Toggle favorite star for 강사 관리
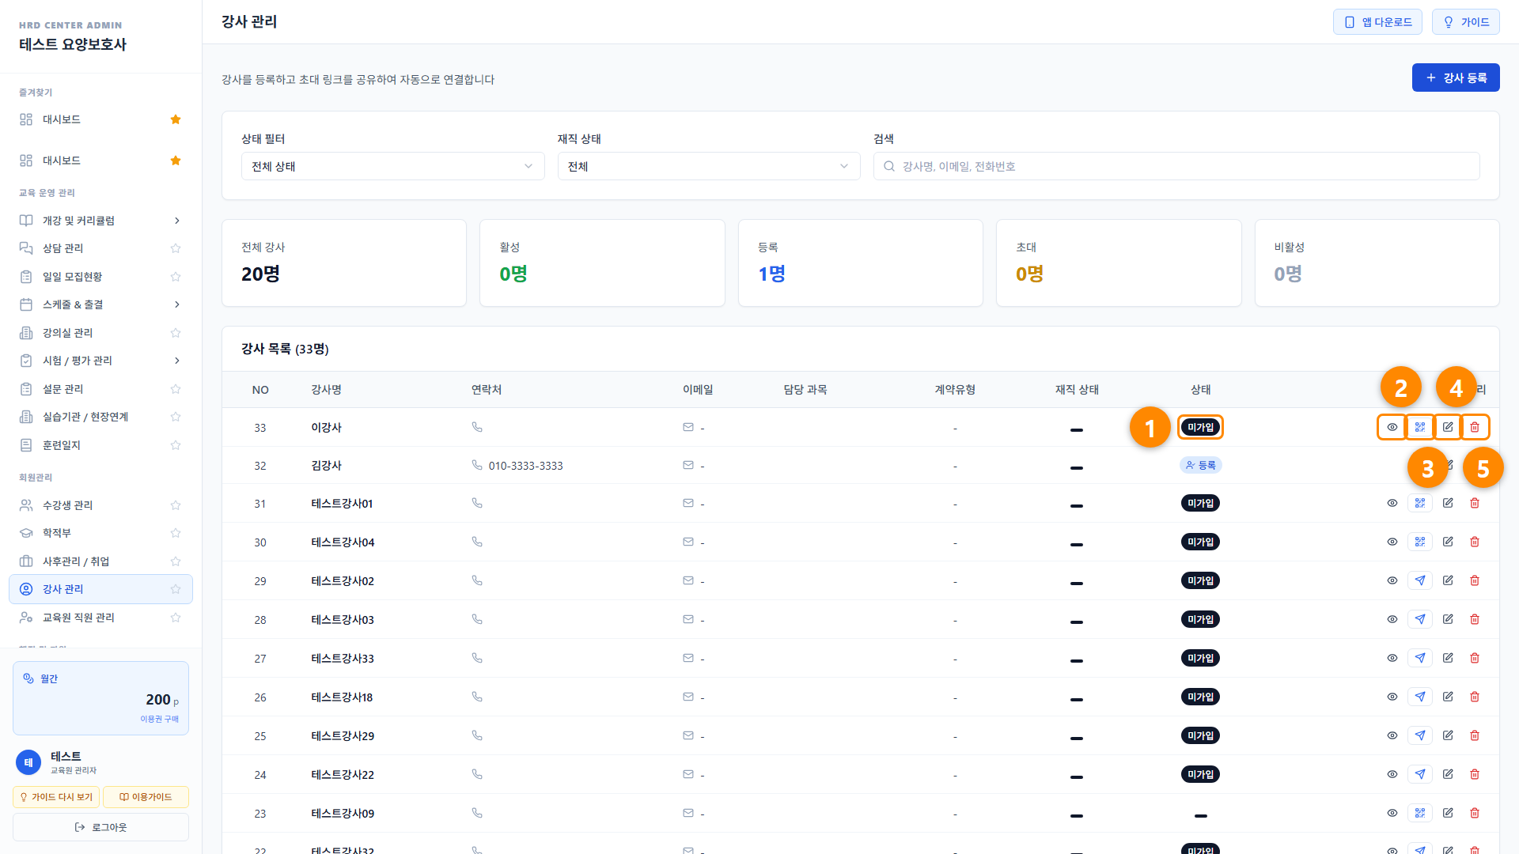 tap(176, 589)
